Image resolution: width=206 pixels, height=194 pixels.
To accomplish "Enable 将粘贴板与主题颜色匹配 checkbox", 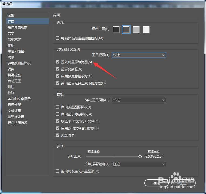I will coord(58,38).
